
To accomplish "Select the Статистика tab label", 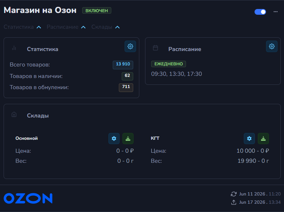I will click(19, 27).
